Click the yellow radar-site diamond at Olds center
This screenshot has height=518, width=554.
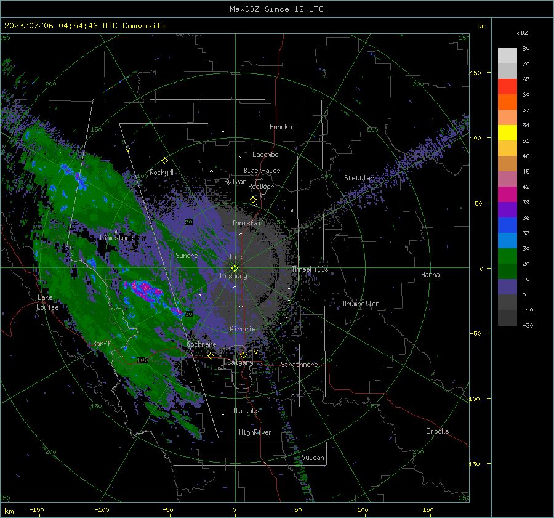[x=235, y=268]
